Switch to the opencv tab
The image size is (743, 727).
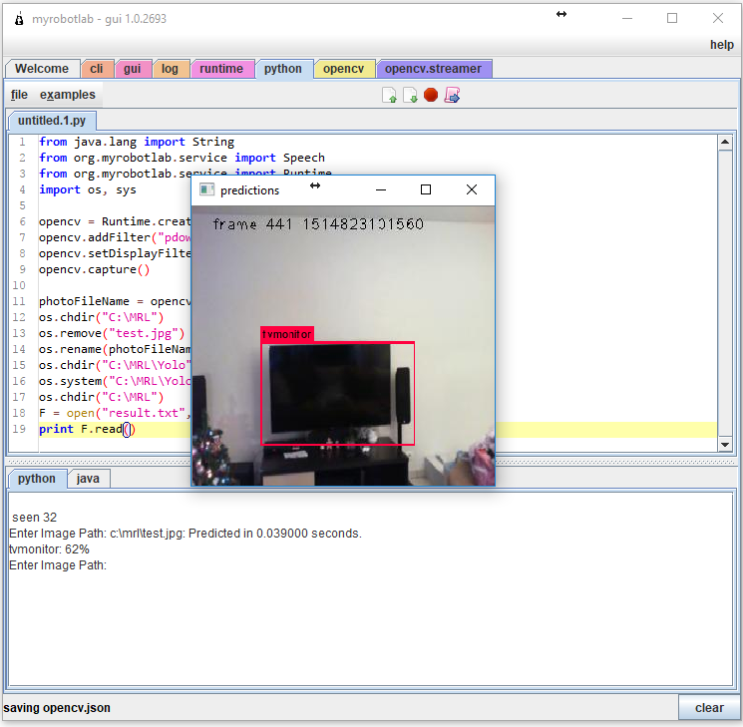pos(343,69)
